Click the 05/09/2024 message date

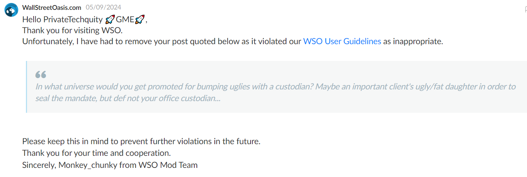point(103,7)
